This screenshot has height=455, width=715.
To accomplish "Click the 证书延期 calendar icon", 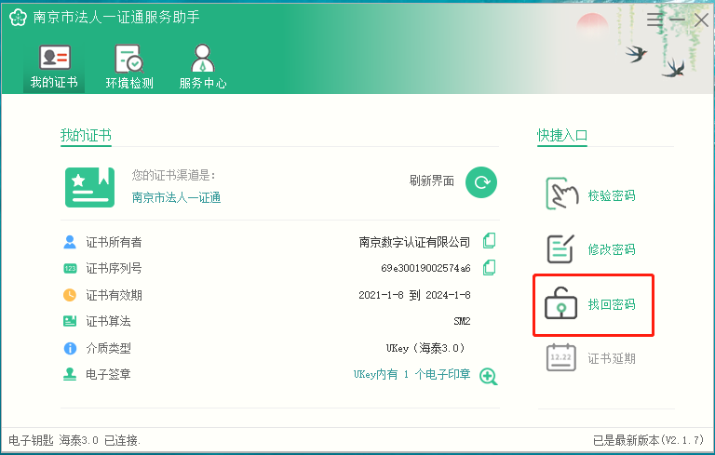I will pos(560,357).
